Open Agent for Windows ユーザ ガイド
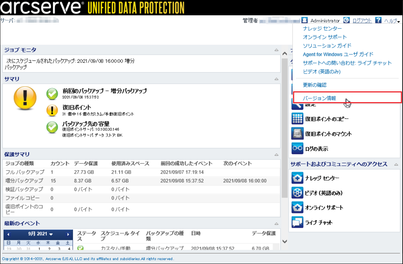403x264 pixels. [x=338, y=54]
